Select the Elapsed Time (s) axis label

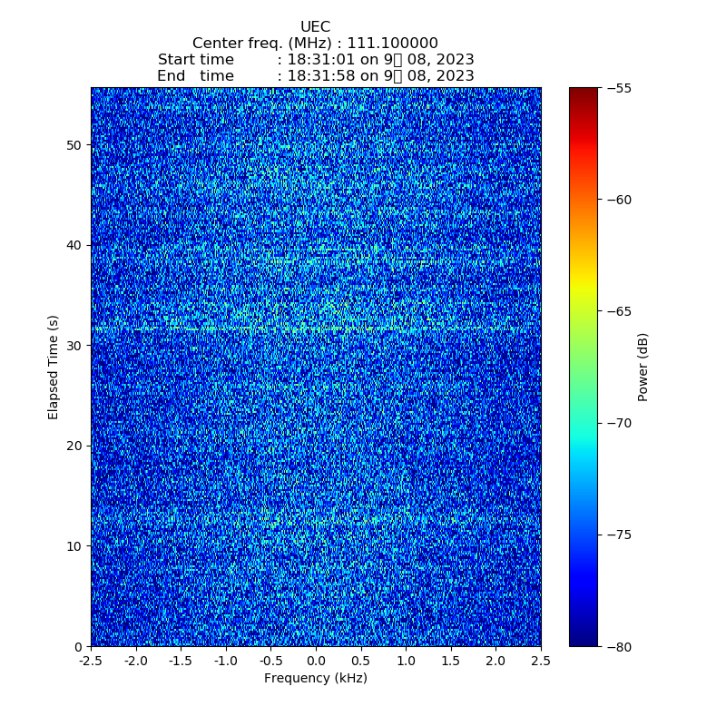coord(54,367)
